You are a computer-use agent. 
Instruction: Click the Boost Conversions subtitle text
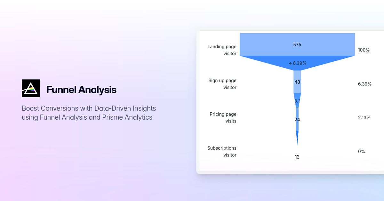89,113
